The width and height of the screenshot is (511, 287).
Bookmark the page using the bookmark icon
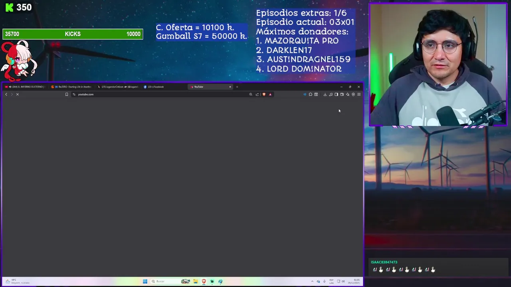click(67, 94)
